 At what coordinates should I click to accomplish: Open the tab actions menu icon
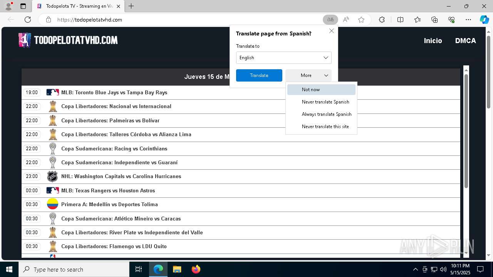click(x=23, y=6)
